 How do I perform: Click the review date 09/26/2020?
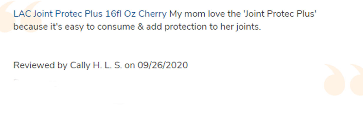pyautogui.click(x=163, y=65)
